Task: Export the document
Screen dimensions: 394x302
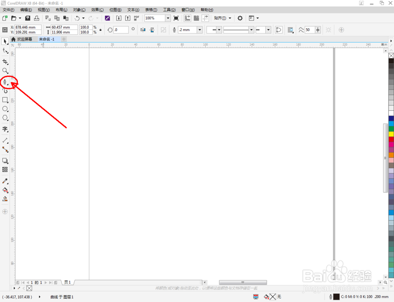Action: [x=128, y=18]
